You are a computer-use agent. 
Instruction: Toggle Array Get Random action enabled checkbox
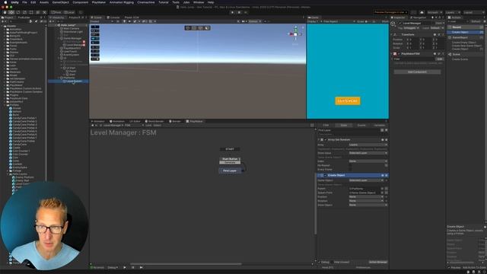(x=326, y=140)
